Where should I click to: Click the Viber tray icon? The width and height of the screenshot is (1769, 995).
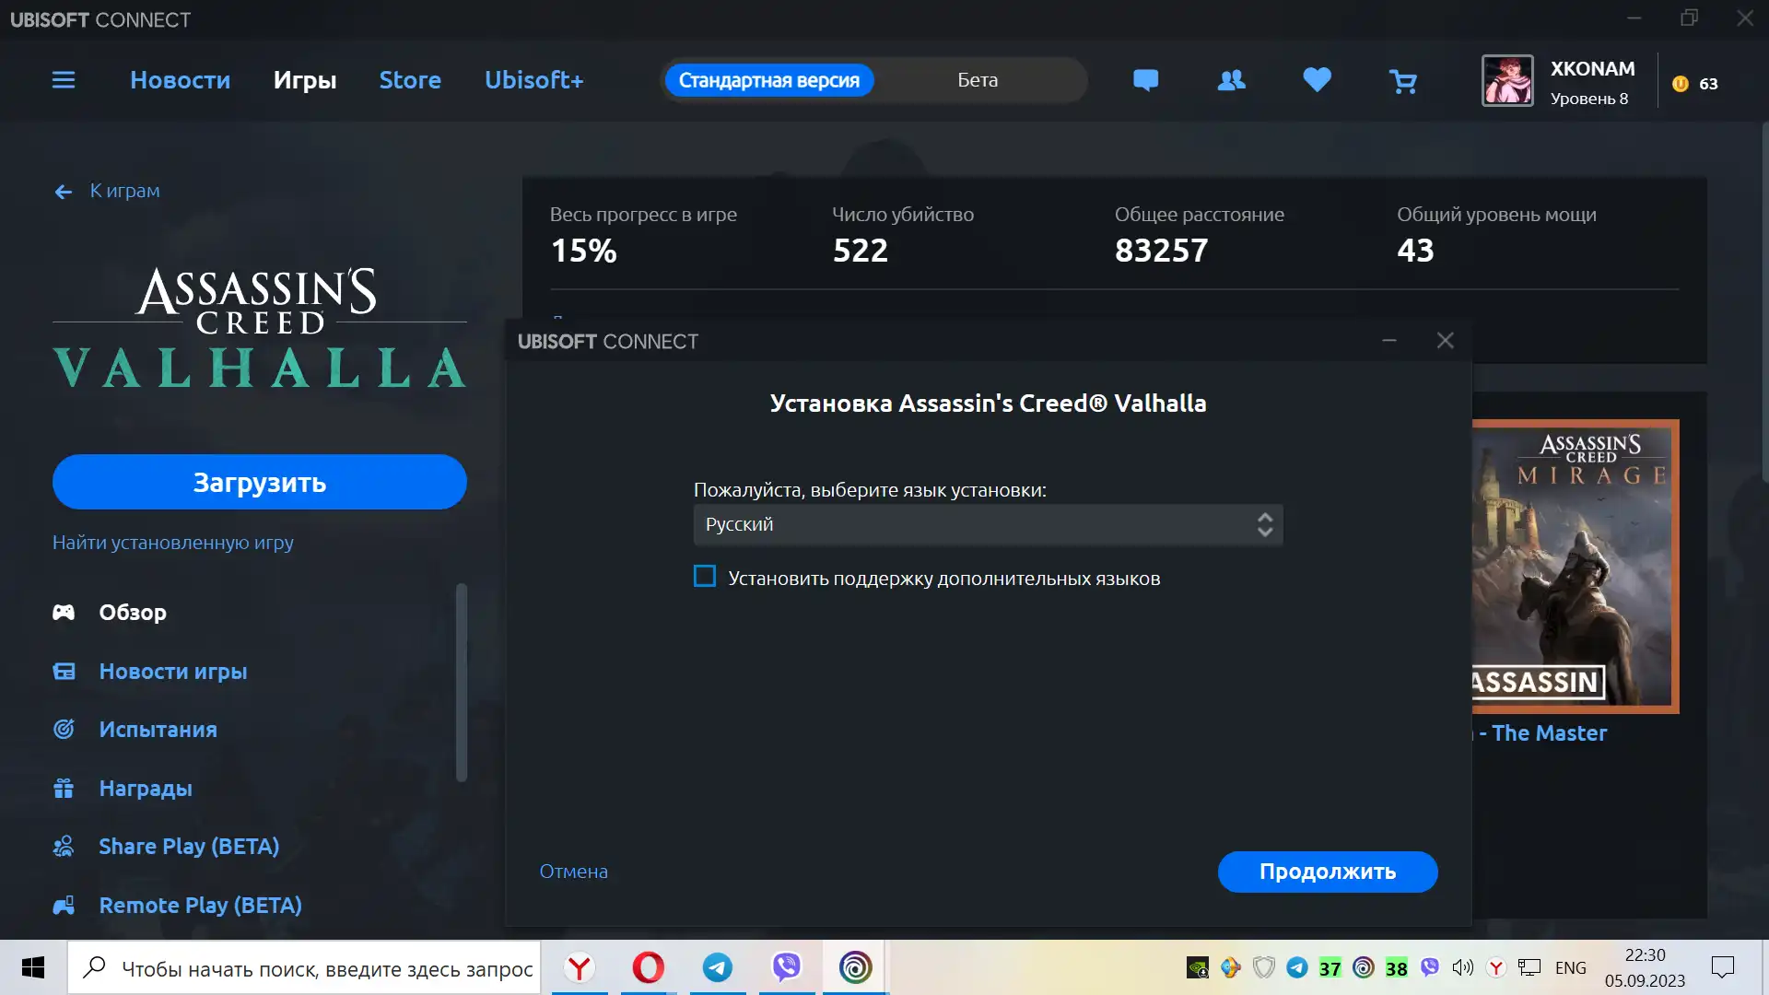[x=1430, y=967]
